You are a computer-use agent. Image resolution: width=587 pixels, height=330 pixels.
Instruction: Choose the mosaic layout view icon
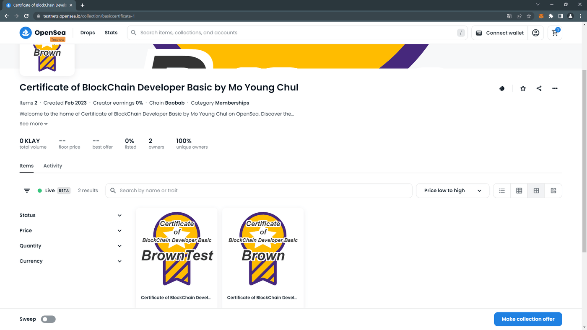click(553, 191)
